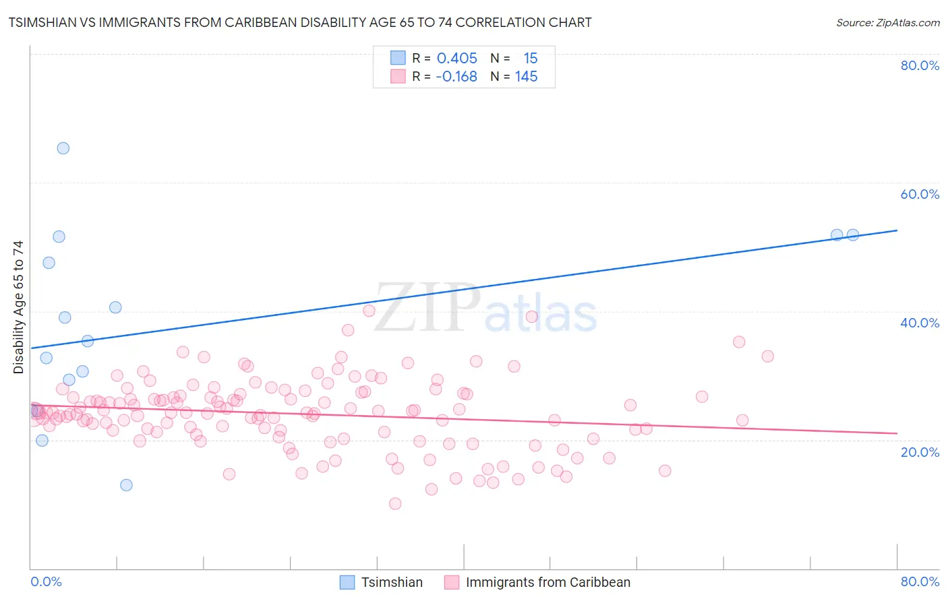Click the 0.0% label on the x-axis

click(x=46, y=581)
